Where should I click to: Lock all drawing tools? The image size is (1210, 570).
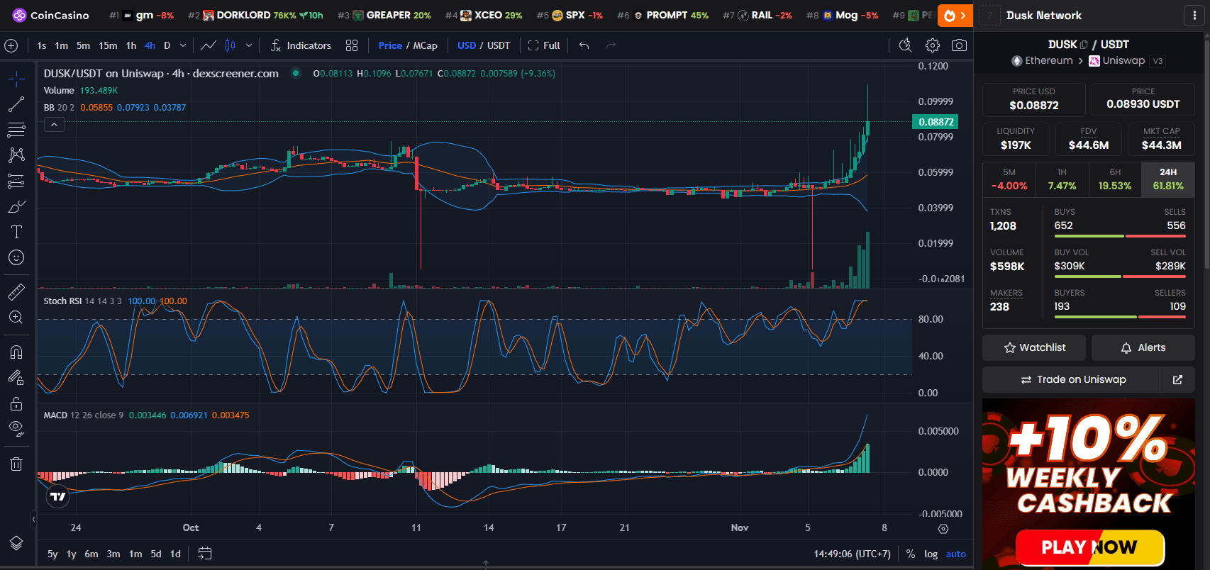click(16, 403)
